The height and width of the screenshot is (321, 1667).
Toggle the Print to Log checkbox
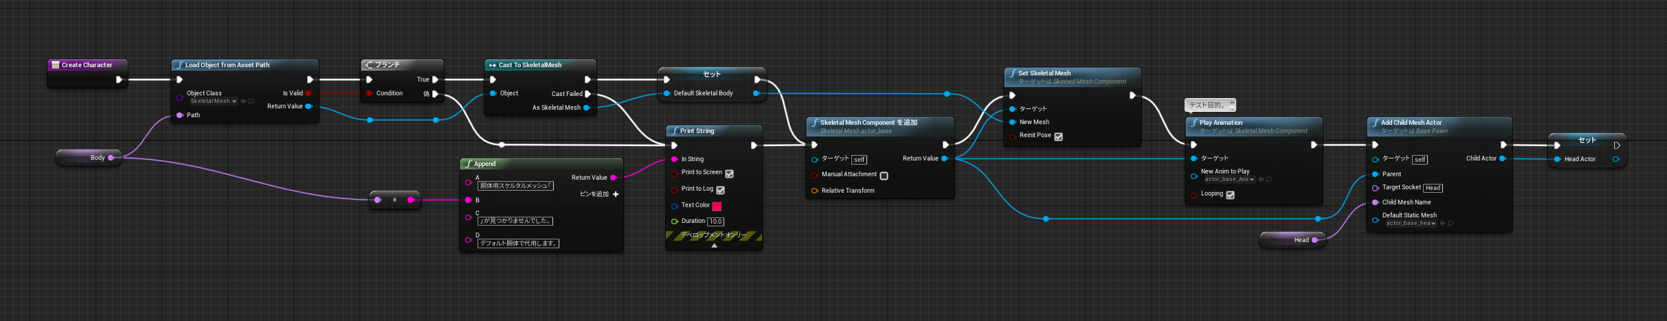(x=720, y=190)
